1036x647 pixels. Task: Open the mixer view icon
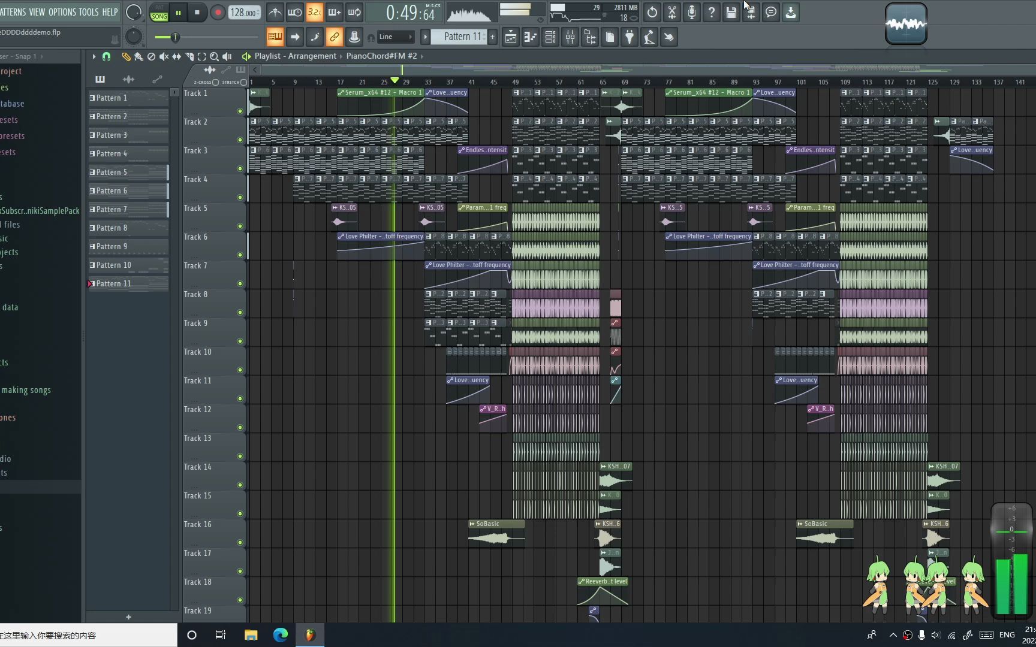pyautogui.click(x=570, y=37)
